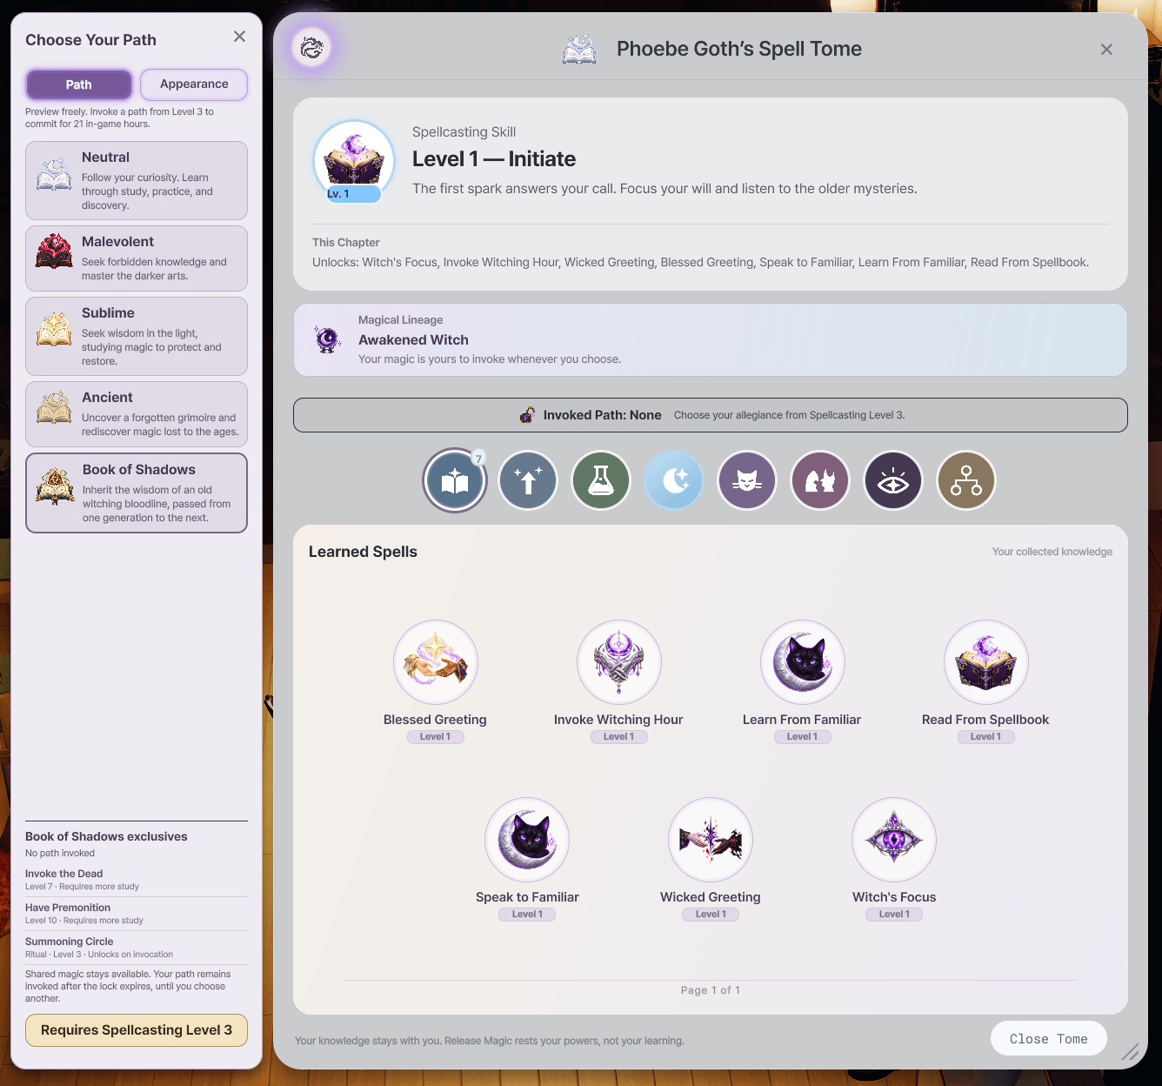
Task: Preview the Sublime path card
Action: [137, 337]
